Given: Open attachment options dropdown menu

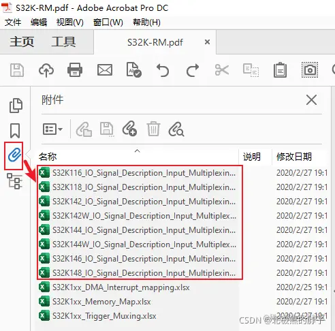Looking at the screenshot, I should (52, 129).
